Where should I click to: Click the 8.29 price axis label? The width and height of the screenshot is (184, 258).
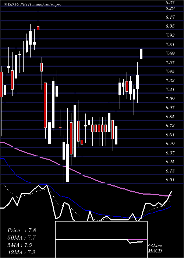point(171,8)
